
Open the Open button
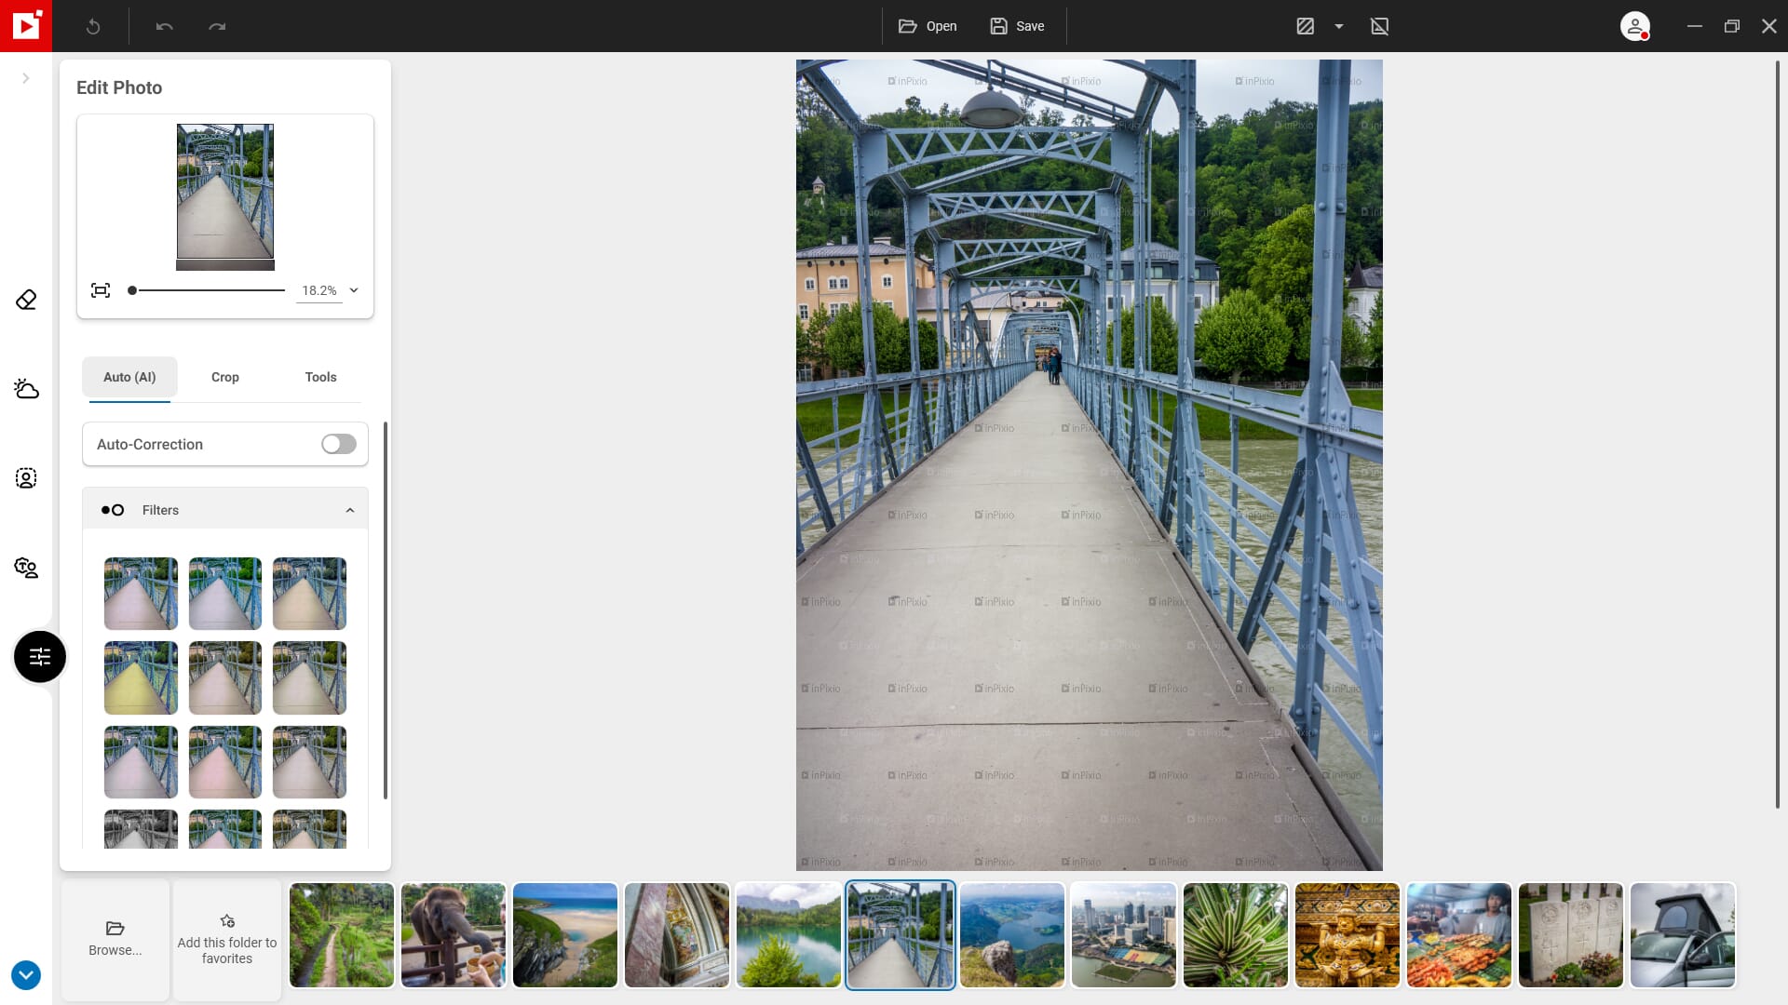click(928, 26)
